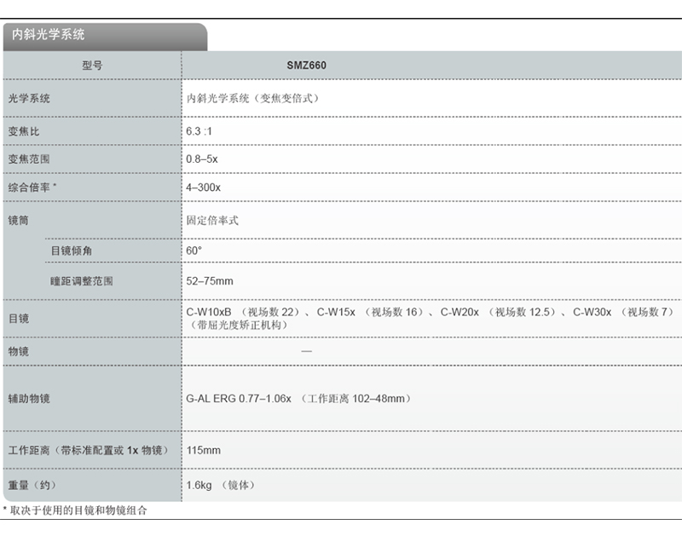Select the 综合倍率 row label
The image size is (682, 536).
tap(32, 187)
